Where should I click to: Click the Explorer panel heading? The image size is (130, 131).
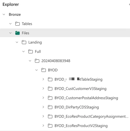click(11, 4)
